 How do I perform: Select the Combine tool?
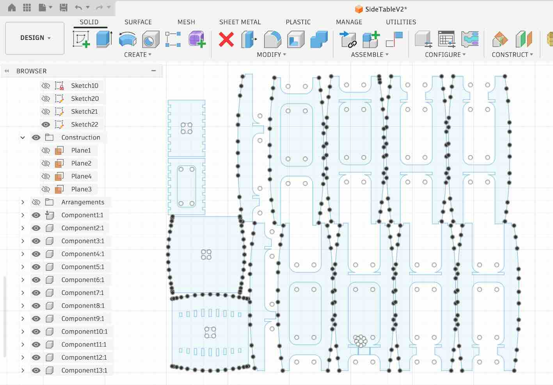pos(319,39)
